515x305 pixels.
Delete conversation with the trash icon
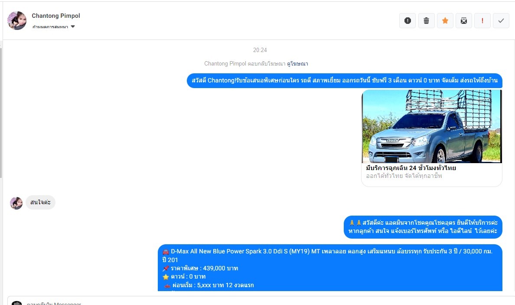pos(426,20)
